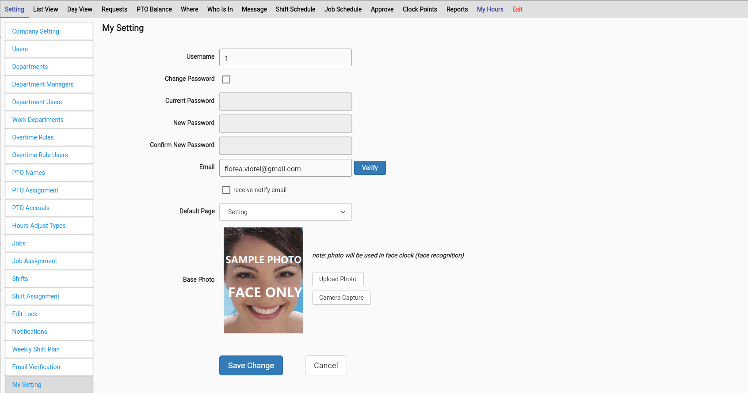Open Overtime Rules in the sidebar
Viewport: 748px width, 393px height.
[49, 137]
